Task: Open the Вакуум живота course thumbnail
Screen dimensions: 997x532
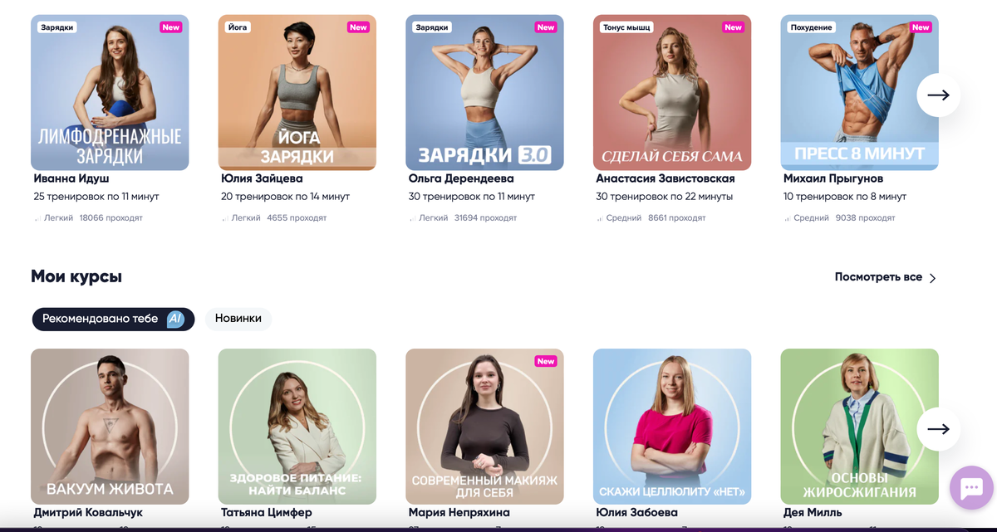Action: point(110,426)
